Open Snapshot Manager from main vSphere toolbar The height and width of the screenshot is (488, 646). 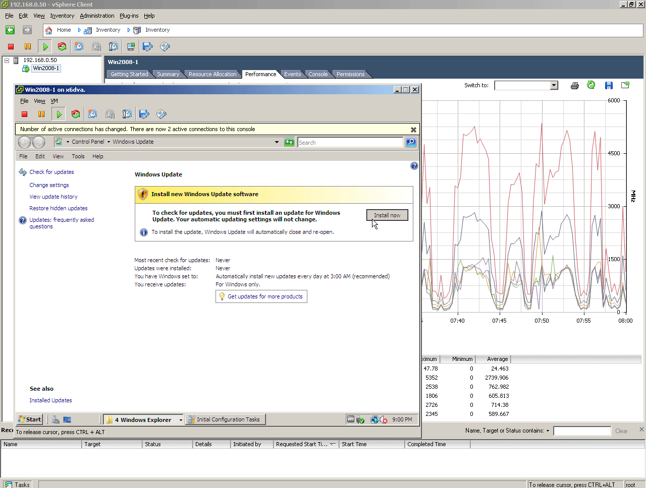tap(114, 46)
